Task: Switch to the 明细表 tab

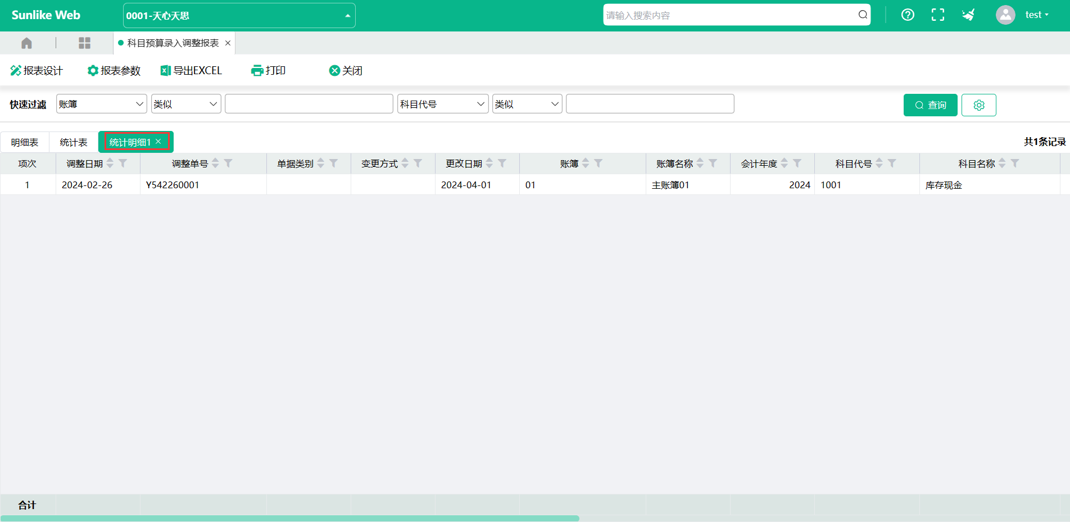Action: coord(25,143)
